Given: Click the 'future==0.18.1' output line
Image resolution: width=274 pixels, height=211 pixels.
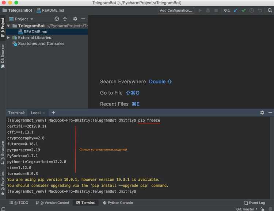Looking at the screenshot, I should pos(23,144).
